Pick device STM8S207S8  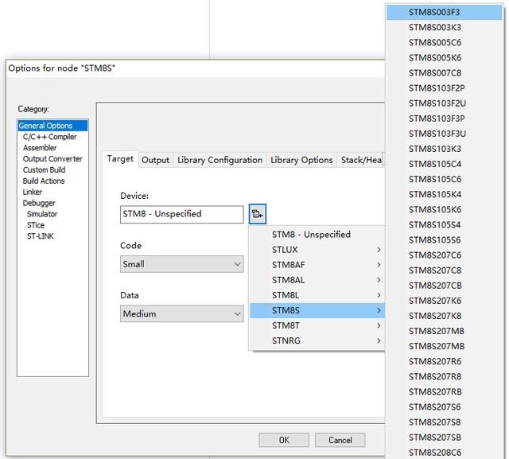444,422
